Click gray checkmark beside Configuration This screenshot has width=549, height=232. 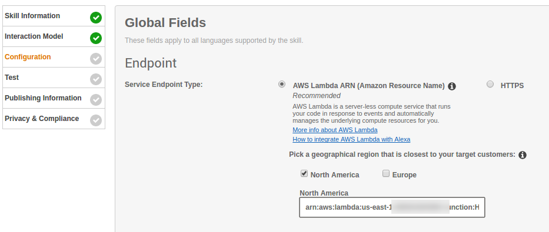point(95,59)
